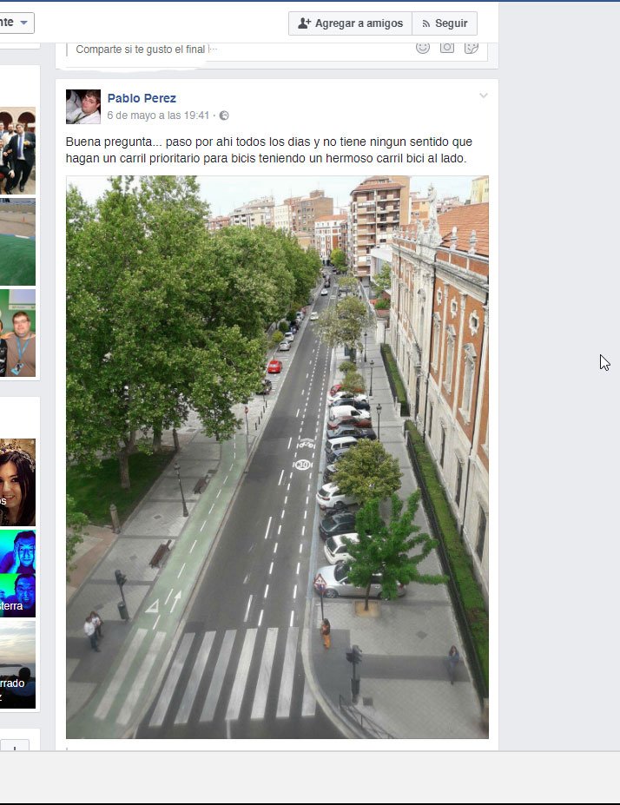Click the Agregar a amigos button

[x=350, y=23]
